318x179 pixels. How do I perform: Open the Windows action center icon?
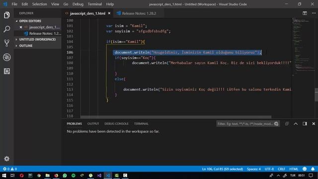point(311,176)
